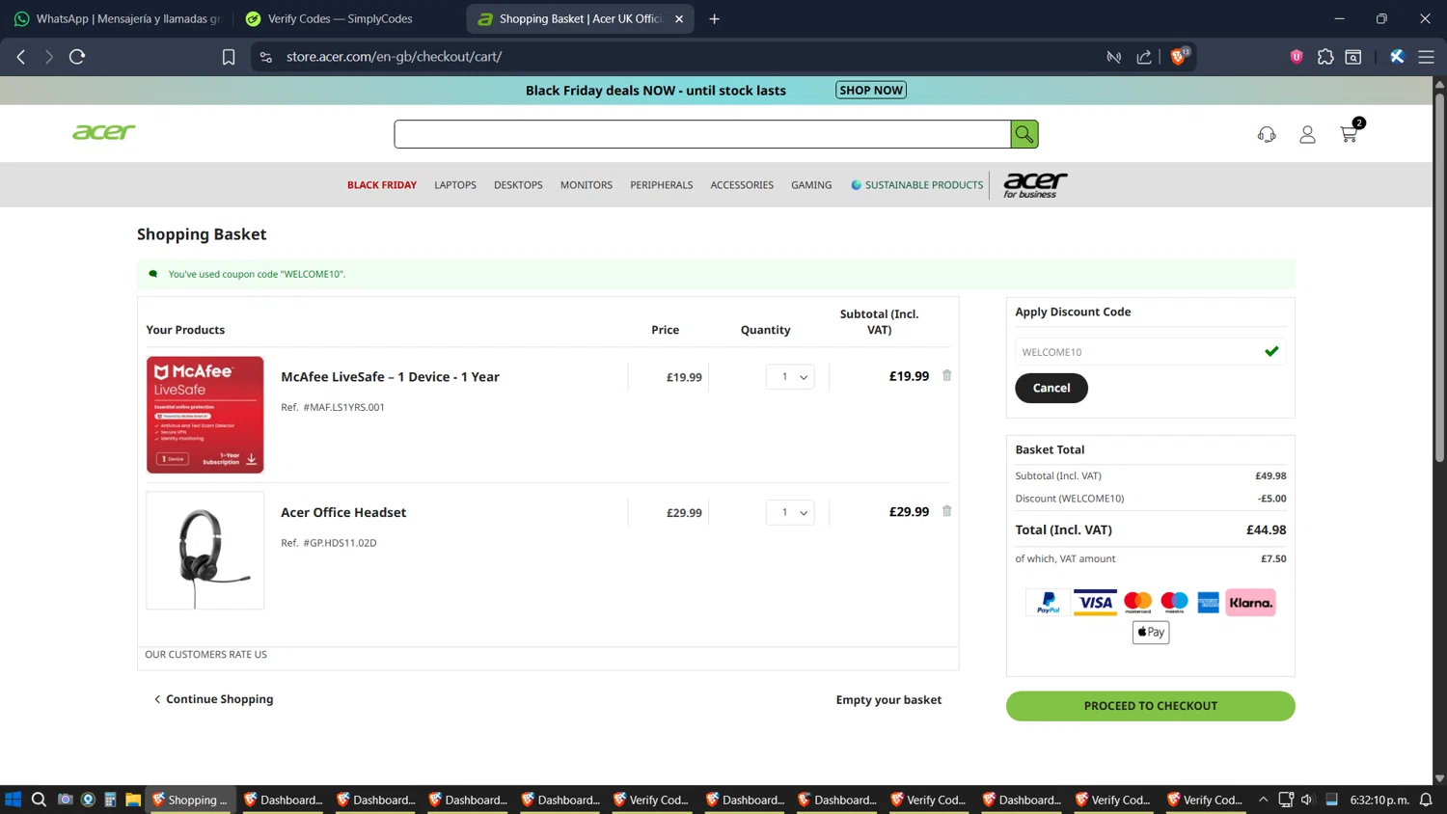Click the browser back arrow
This screenshot has height=814, width=1447.
point(21,57)
